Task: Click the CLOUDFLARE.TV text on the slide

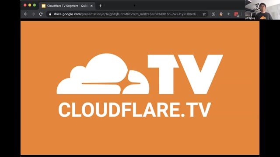Action: [135, 110]
